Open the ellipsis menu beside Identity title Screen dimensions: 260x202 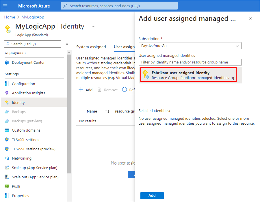point(93,26)
